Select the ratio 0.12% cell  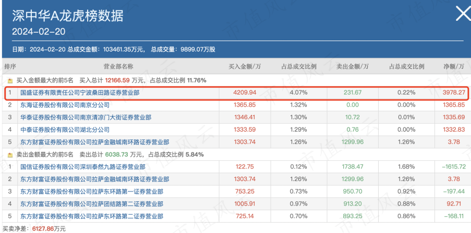click(298, 167)
